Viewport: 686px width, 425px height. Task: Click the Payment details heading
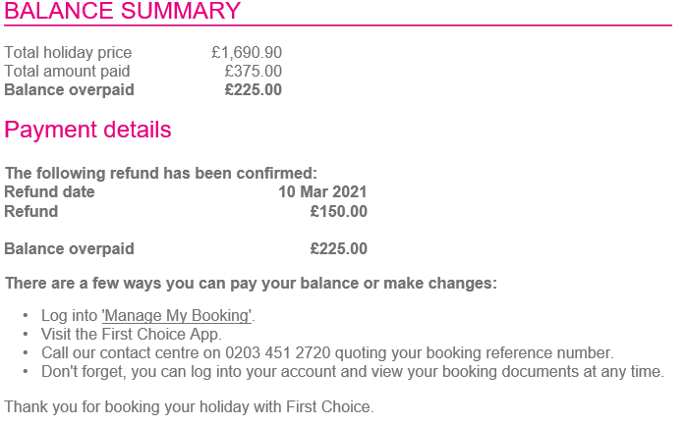pos(87,130)
